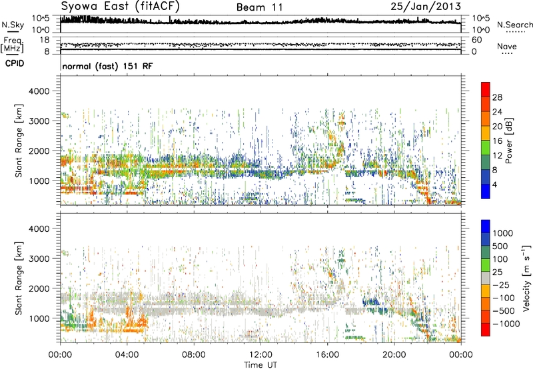Screen dimensions: 533x369
Task: Click the velocity colorbar '1000' tick label
Action: coord(502,233)
